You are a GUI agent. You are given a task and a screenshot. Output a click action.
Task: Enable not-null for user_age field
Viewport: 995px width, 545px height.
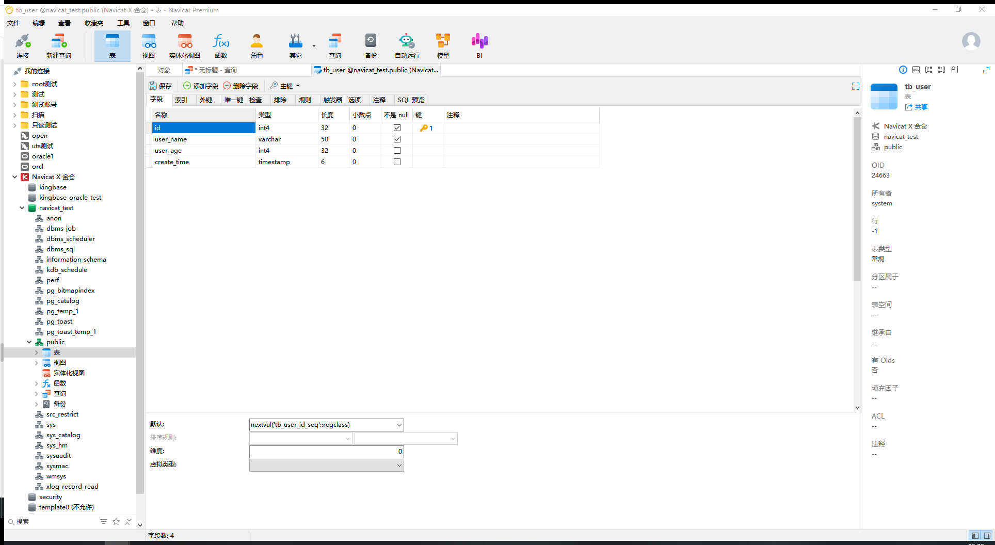397,151
